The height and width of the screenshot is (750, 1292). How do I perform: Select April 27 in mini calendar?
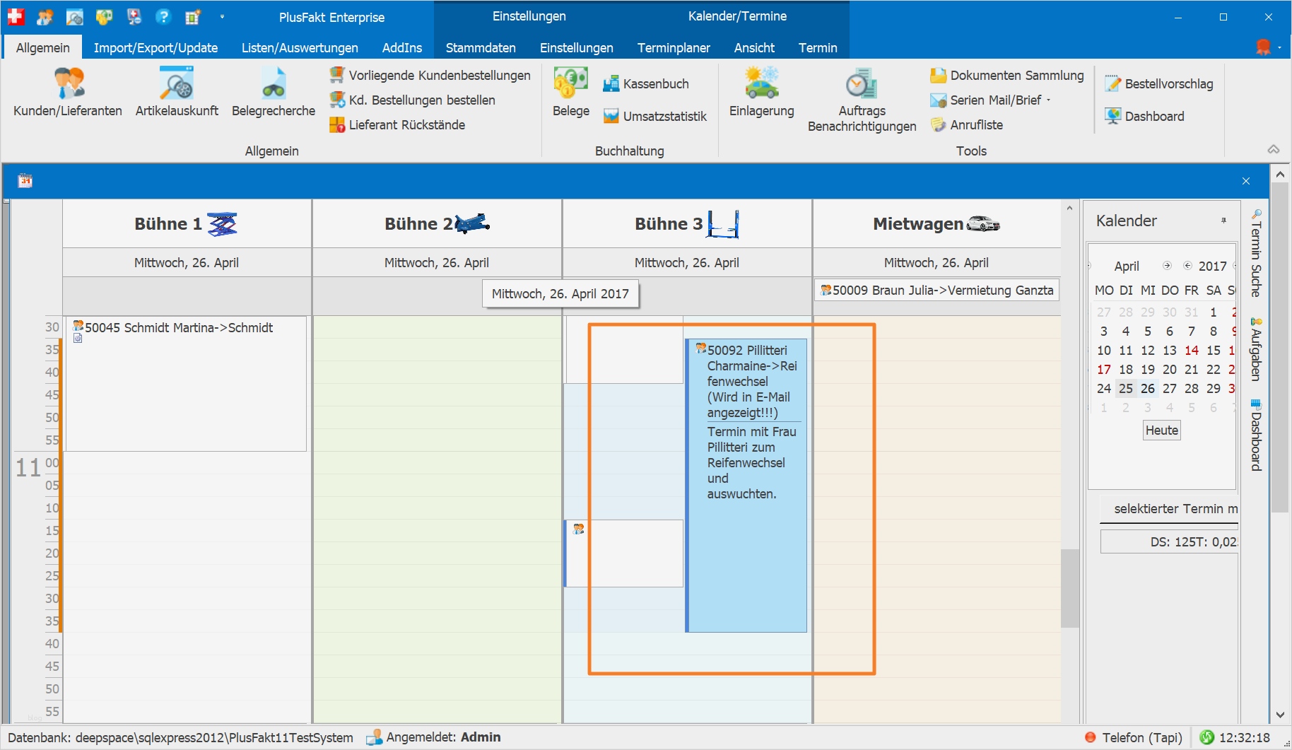pyautogui.click(x=1170, y=388)
